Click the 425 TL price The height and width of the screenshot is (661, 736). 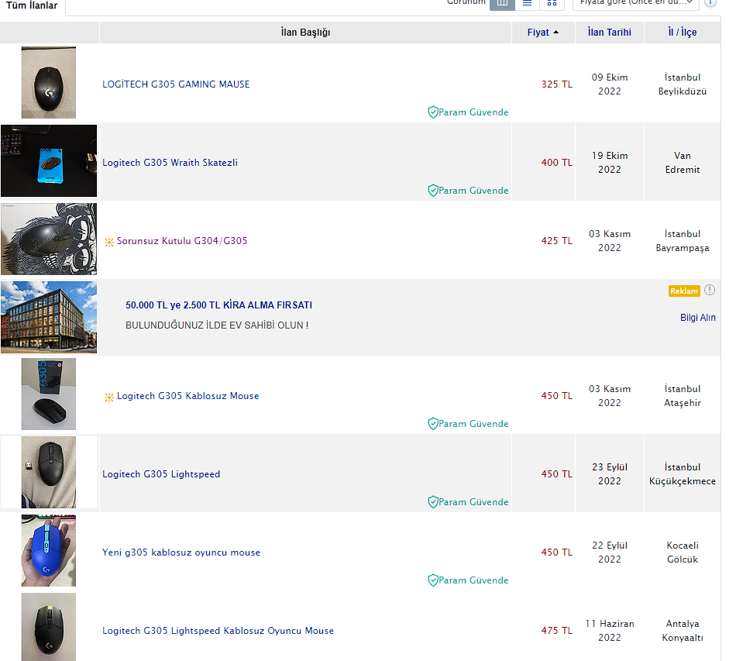click(x=557, y=241)
